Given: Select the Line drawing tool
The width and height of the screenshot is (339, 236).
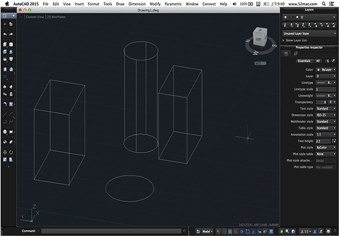Looking at the screenshot, I should tap(5, 114).
